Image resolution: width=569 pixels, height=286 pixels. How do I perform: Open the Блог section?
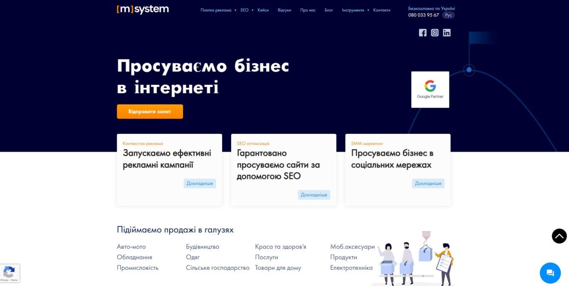point(329,9)
